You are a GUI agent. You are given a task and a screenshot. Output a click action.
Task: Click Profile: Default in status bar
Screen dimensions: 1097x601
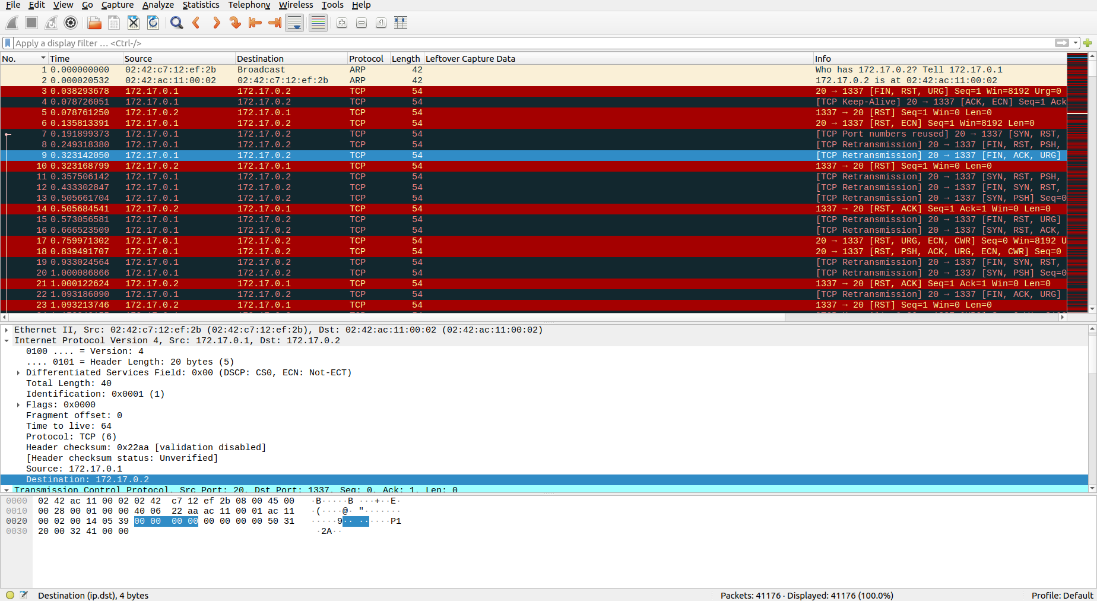[1062, 595]
